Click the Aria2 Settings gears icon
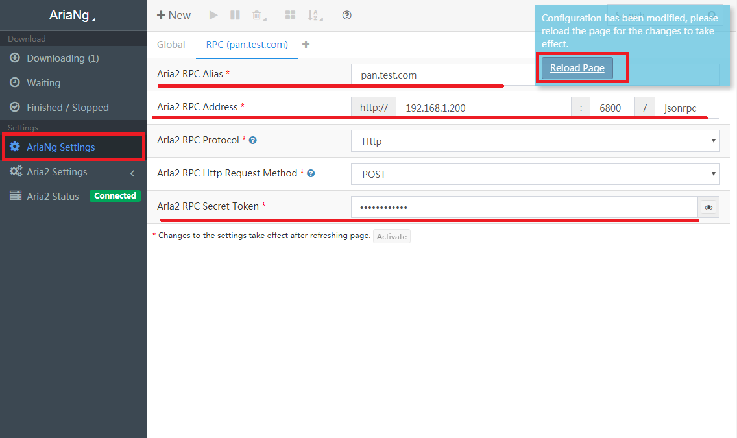The height and width of the screenshot is (438, 737). pyautogui.click(x=16, y=171)
